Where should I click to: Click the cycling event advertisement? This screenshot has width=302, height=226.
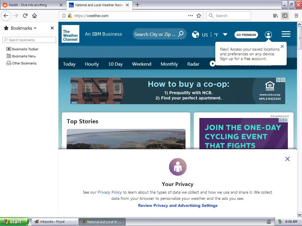tap(243, 134)
